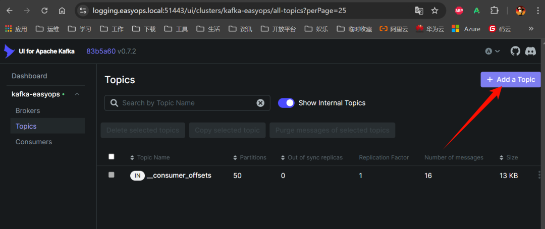Open the __consumer_offsets row actions menu
This screenshot has width=545, height=229.
[x=539, y=175]
